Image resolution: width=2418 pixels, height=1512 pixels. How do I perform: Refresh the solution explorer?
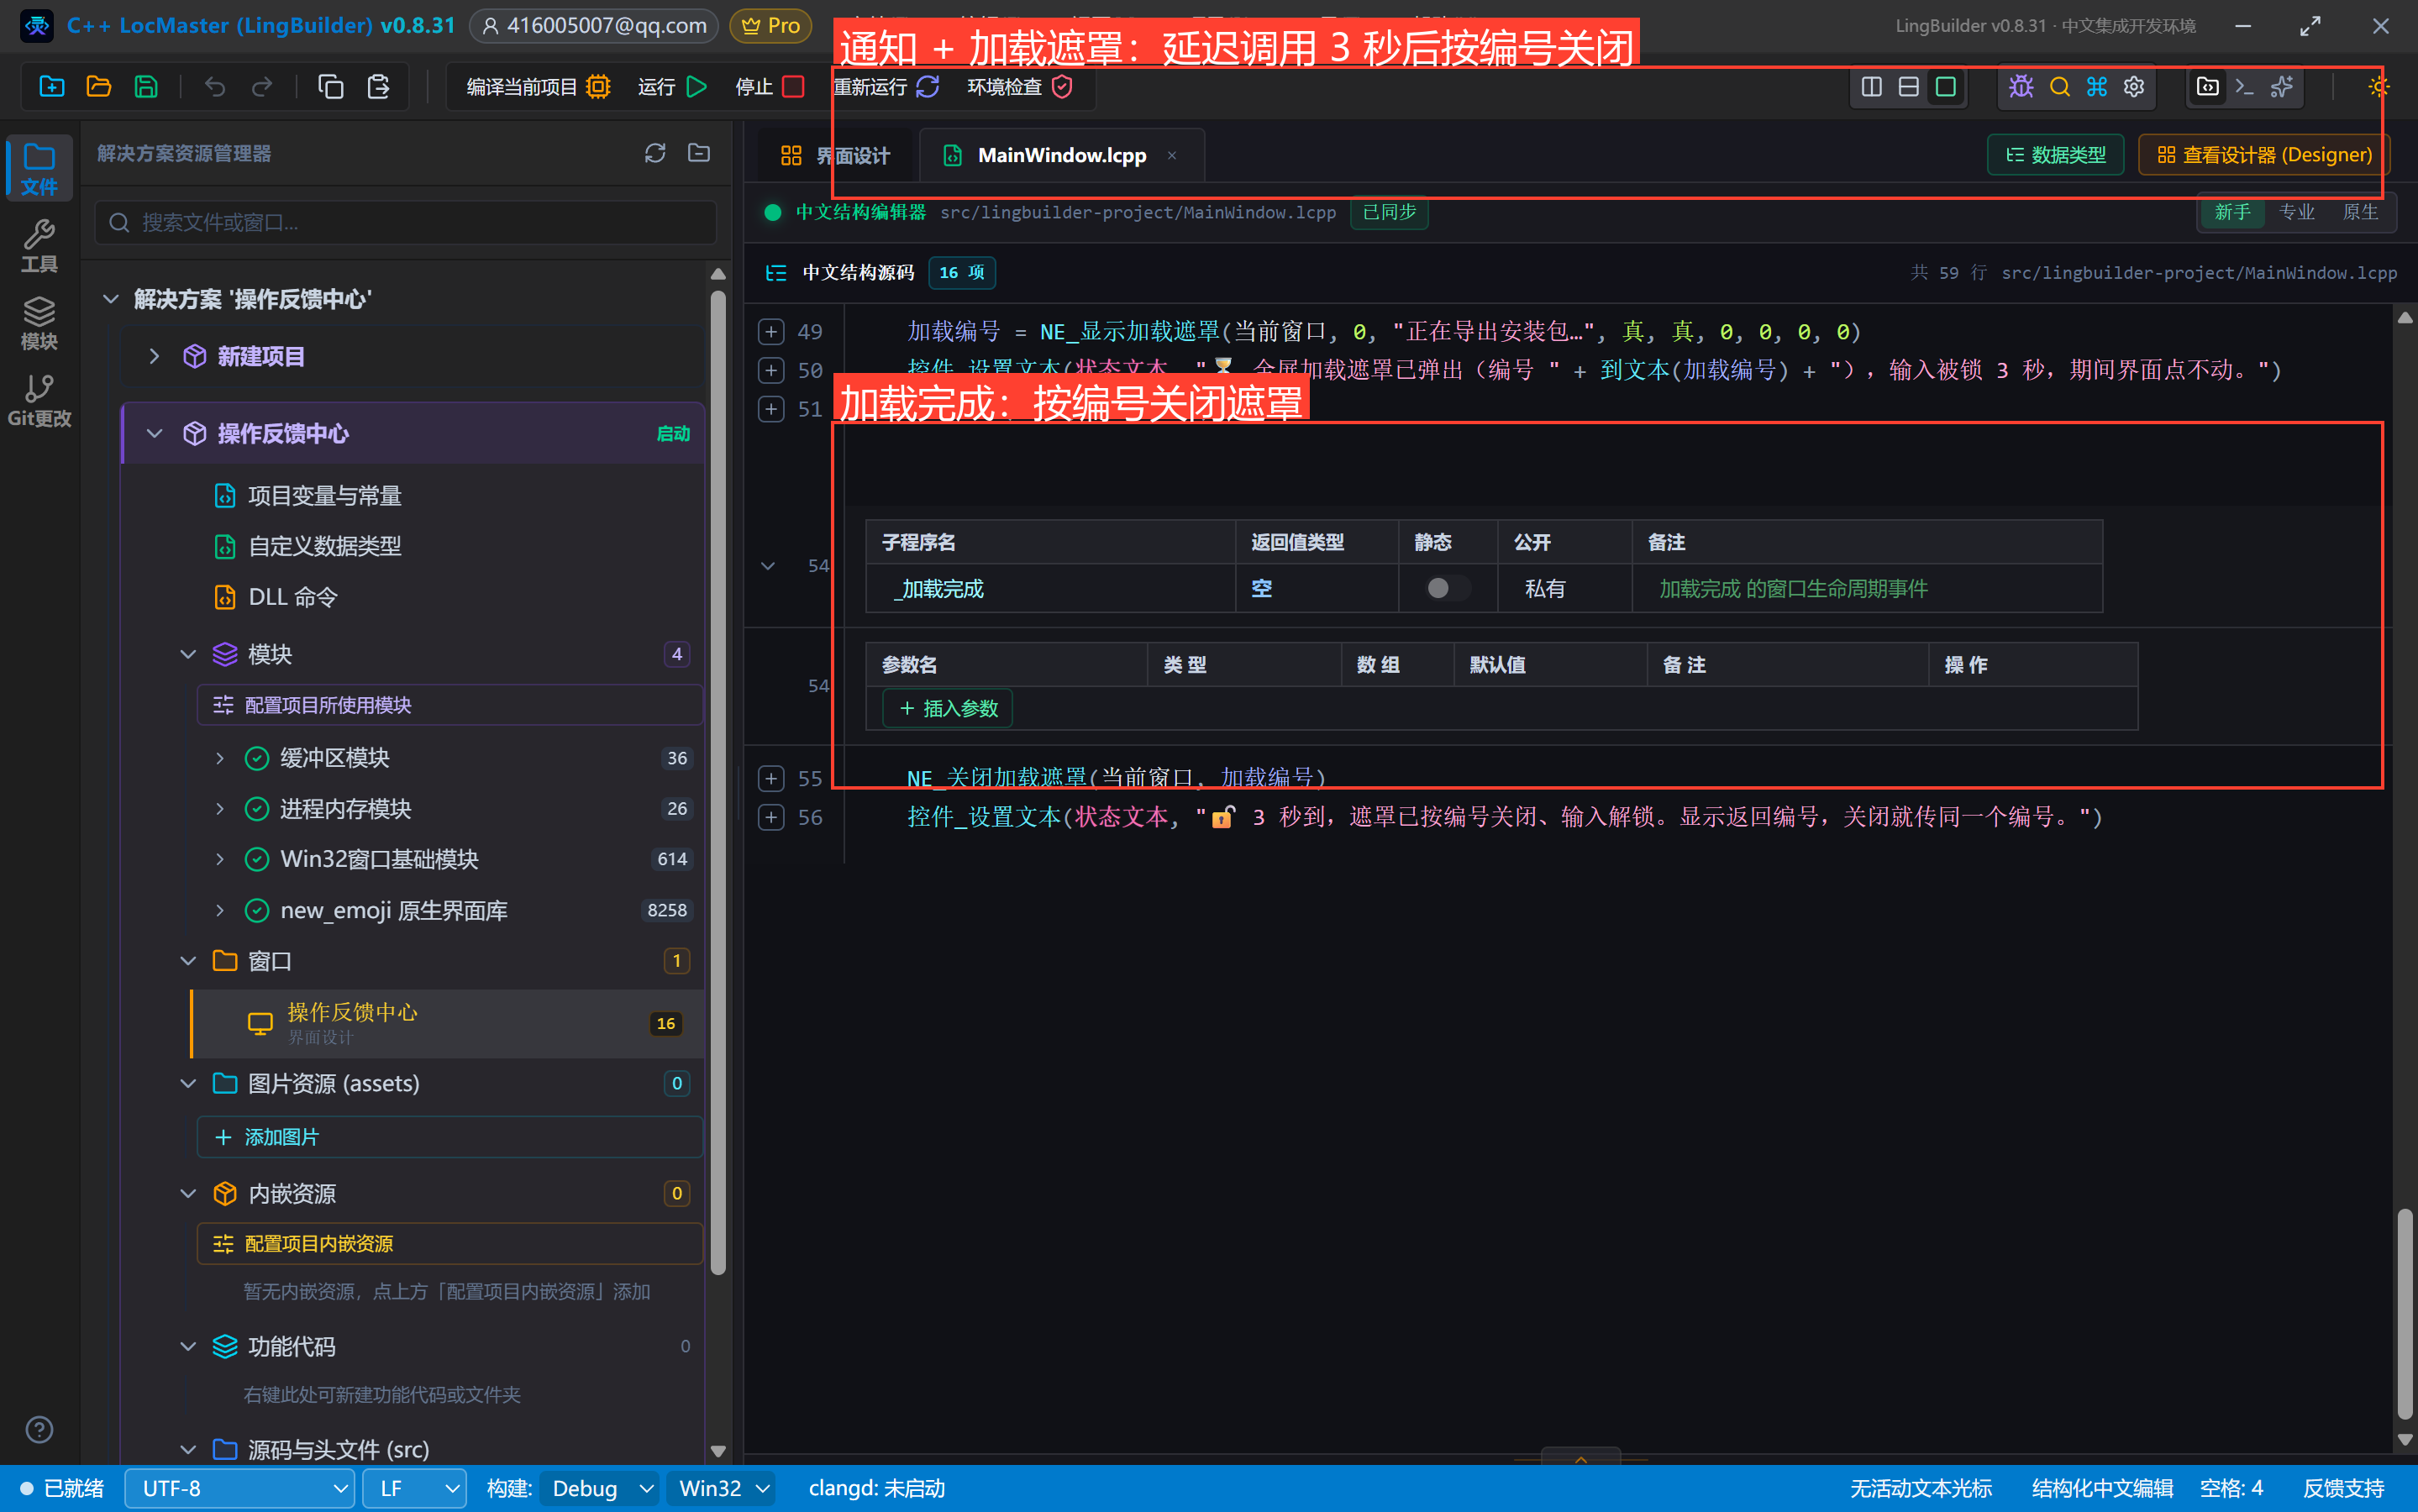click(x=655, y=153)
